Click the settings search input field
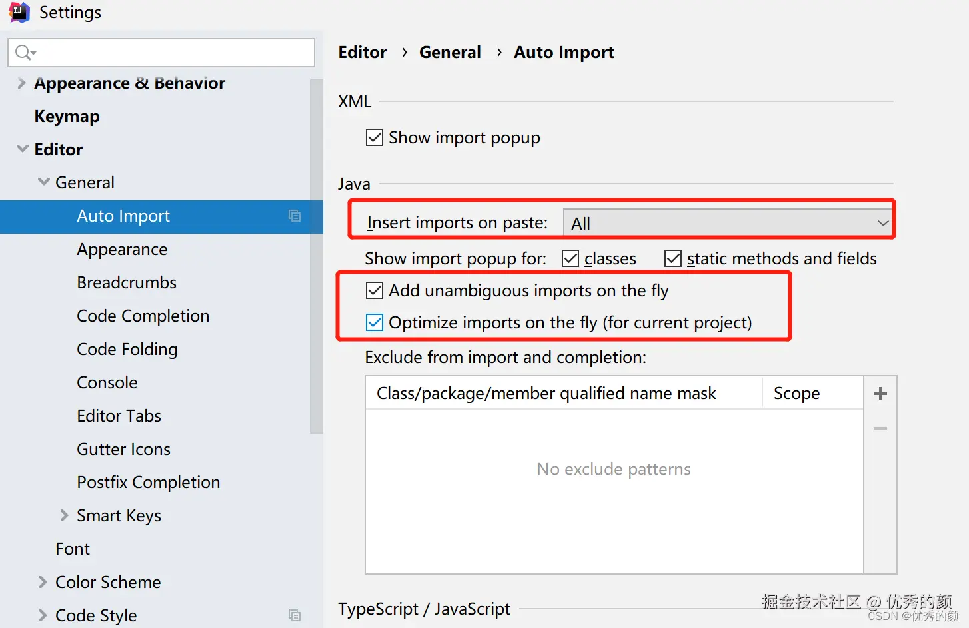This screenshot has height=628, width=969. [173, 52]
